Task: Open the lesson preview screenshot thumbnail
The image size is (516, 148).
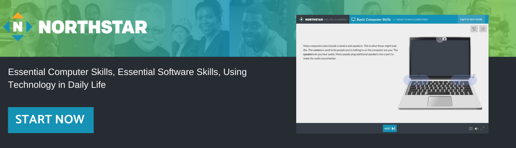Action: click(x=392, y=74)
